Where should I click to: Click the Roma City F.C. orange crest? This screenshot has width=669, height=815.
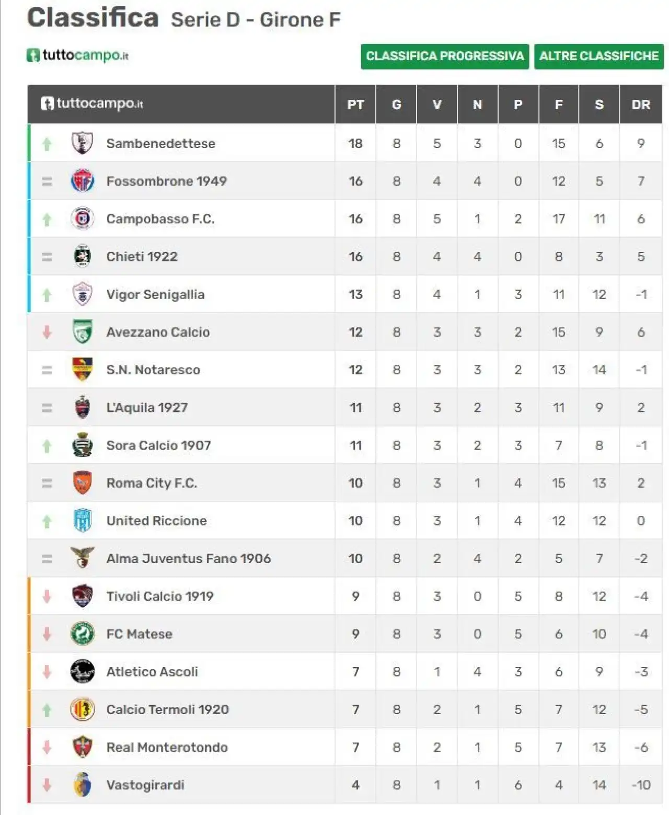click(x=82, y=483)
